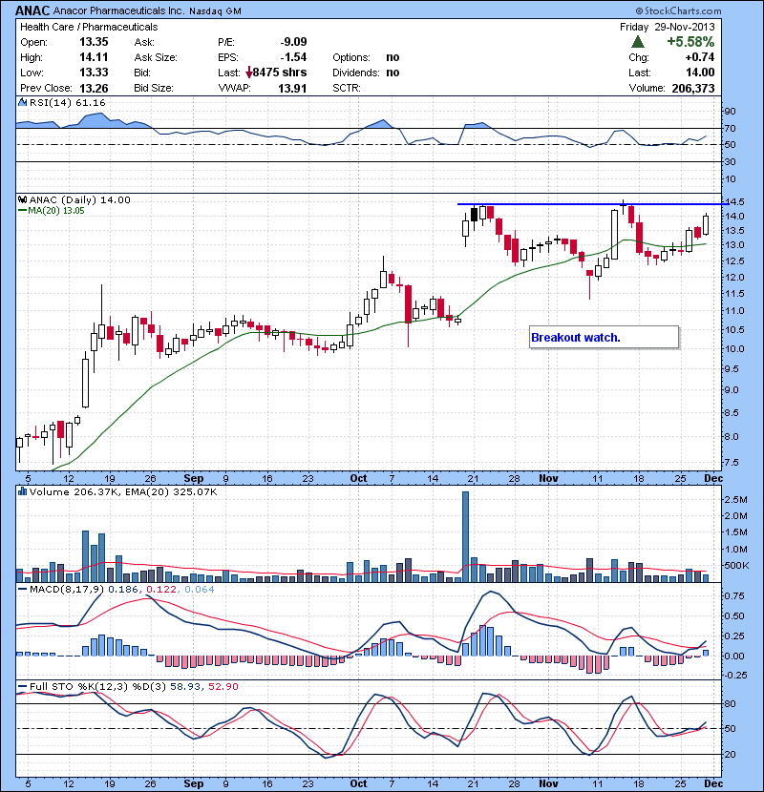This screenshot has width=764, height=792.
Task: Click the +5.58% percent change value
Action: click(690, 41)
